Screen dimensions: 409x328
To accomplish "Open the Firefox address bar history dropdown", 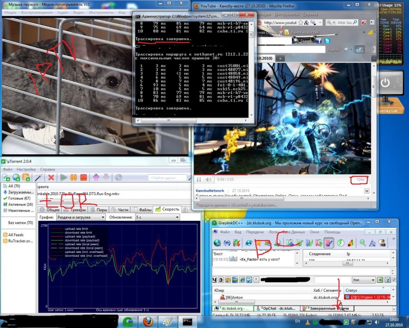I will coord(320,22).
